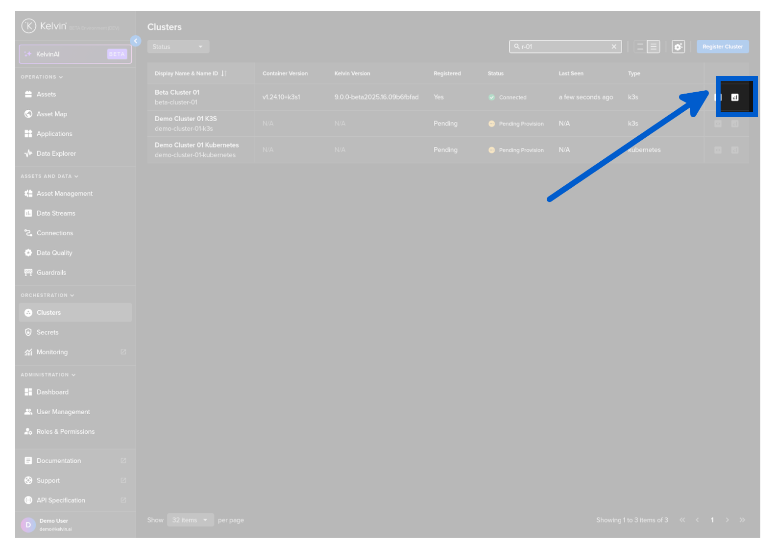
Task: Open the KelvinAI beta assistant
Action: point(75,54)
